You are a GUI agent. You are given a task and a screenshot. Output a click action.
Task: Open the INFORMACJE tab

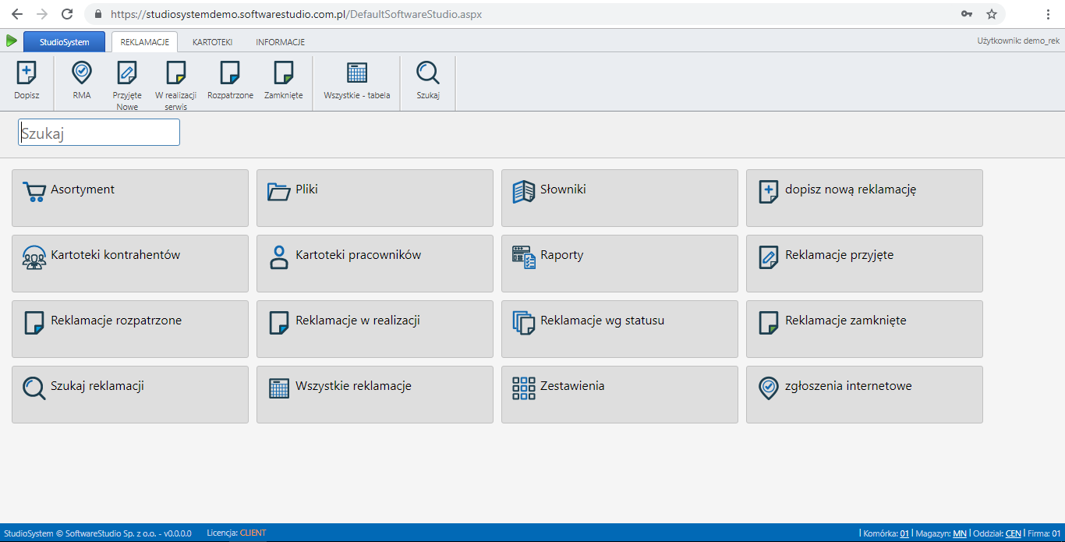[x=280, y=42]
